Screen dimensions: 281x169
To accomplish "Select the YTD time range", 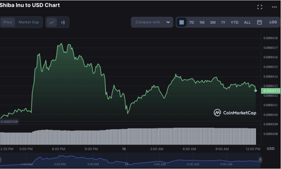I will [x=235, y=22].
